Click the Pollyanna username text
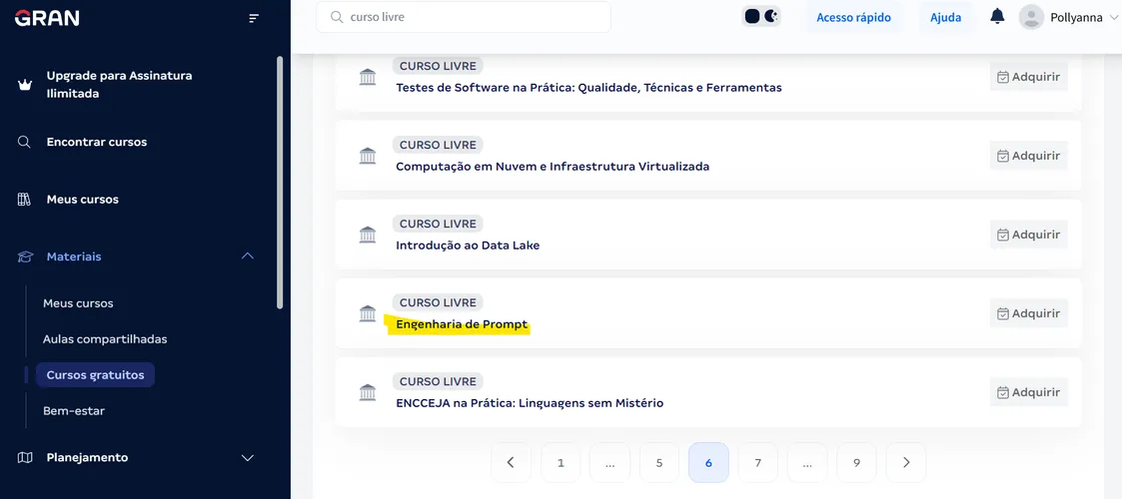Viewport: 1122px width, 499px height. coord(1076,19)
